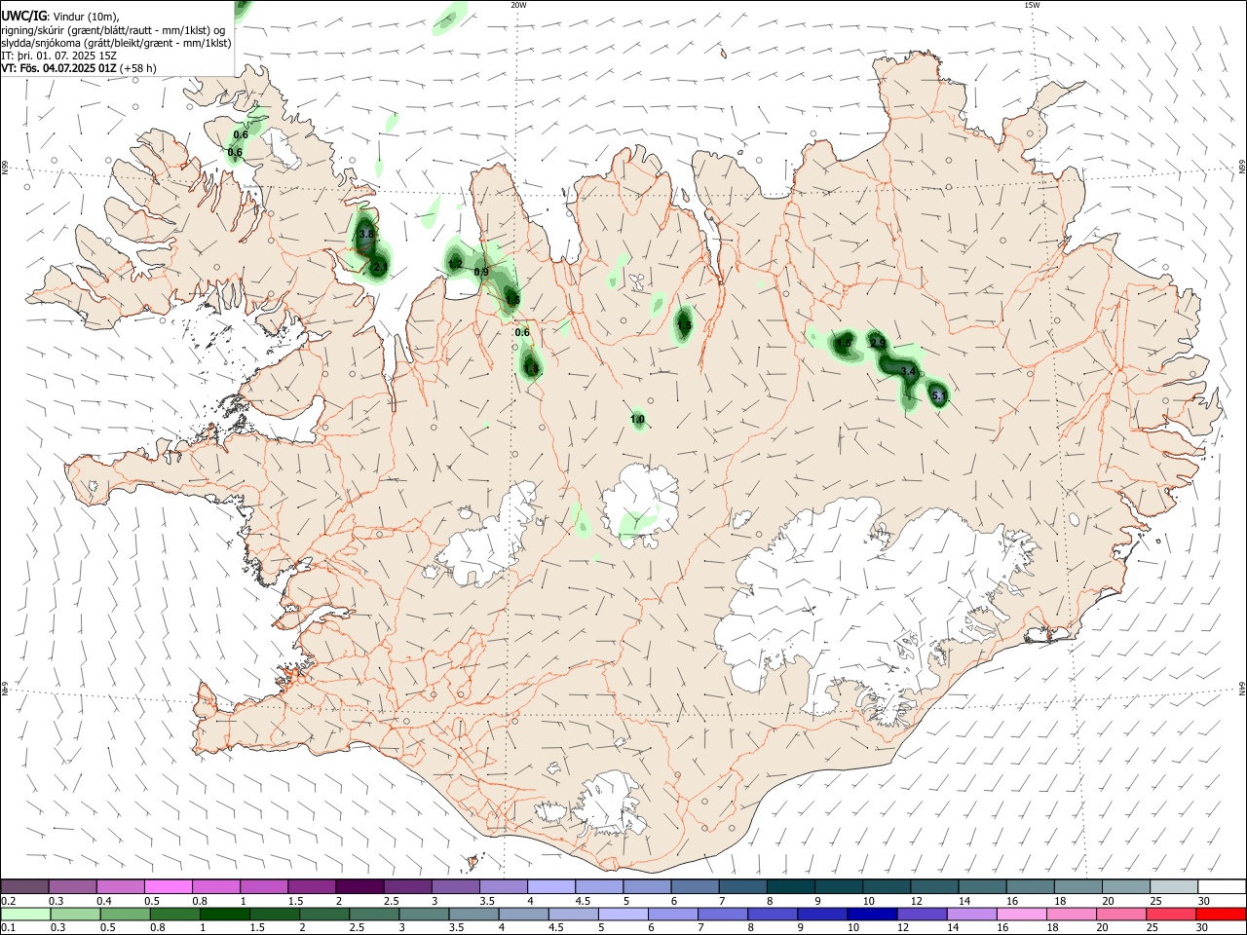Click the darkest green 1 swatch in the lower legend
This screenshot has width=1247, height=935.
224,914
